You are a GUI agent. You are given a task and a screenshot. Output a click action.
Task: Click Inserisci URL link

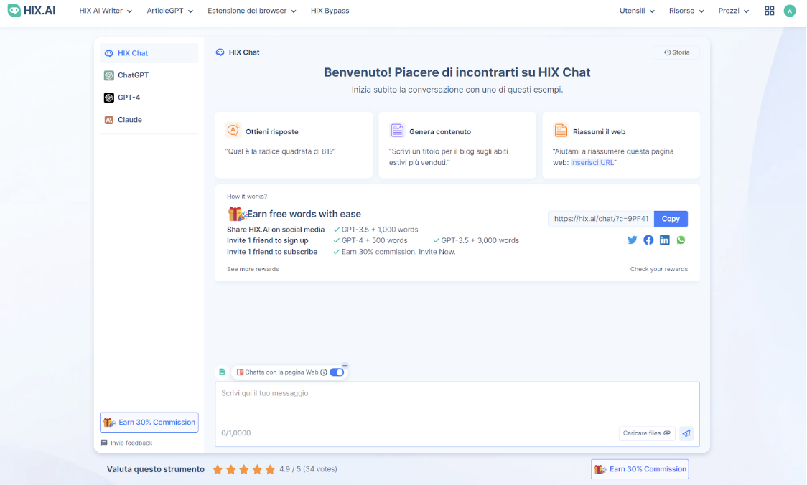pos(592,163)
